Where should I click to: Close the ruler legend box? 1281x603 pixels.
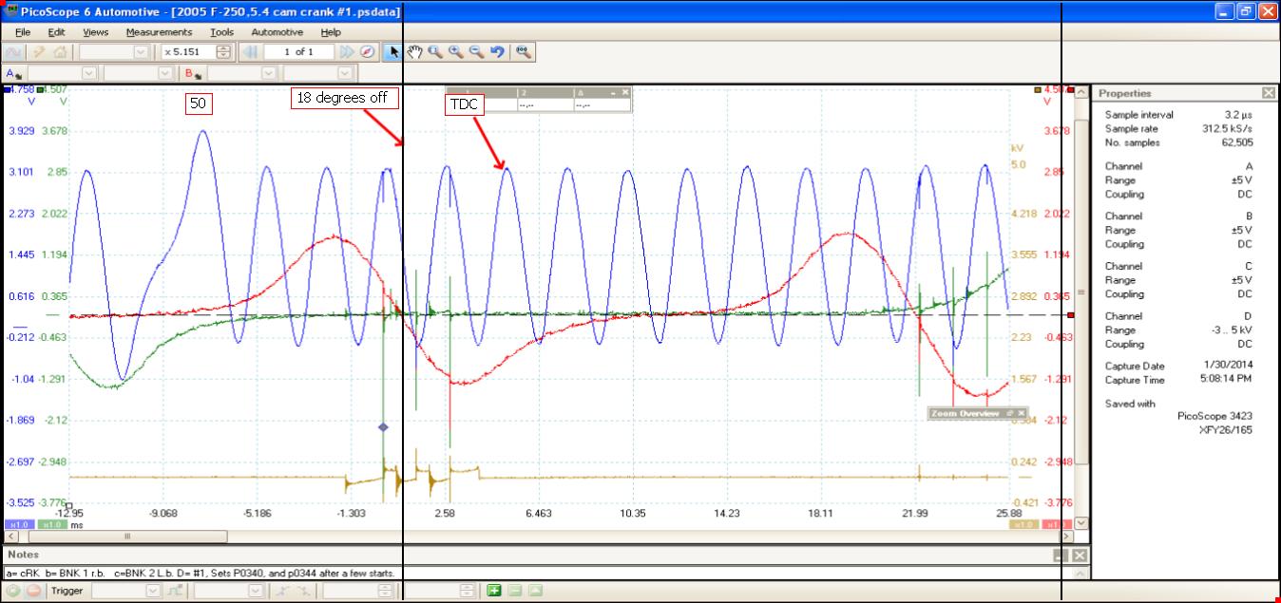(624, 92)
